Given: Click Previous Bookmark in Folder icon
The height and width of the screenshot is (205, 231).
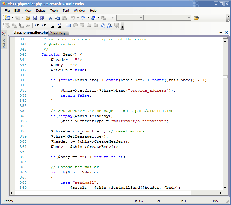Looking at the screenshot, I should click(x=89, y=26).
